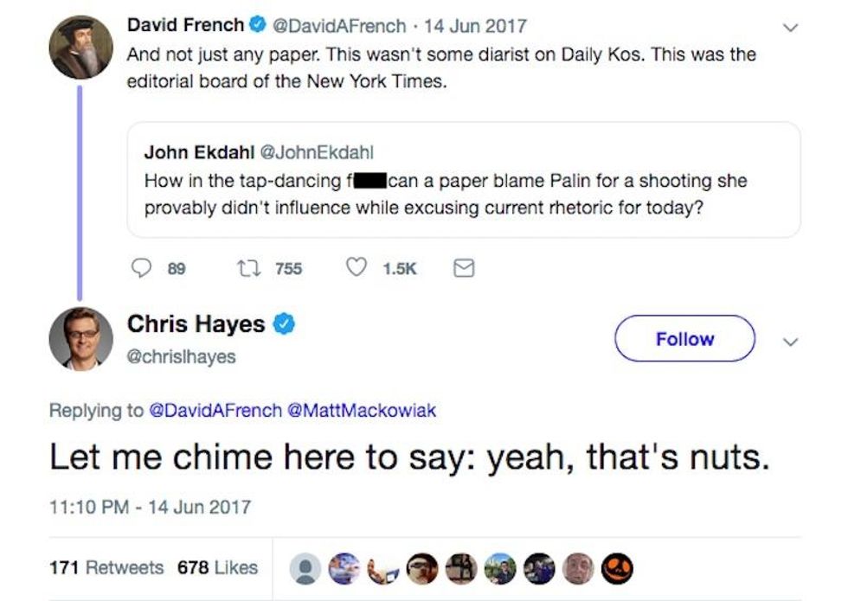The width and height of the screenshot is (848, 601).
Task: Open the @chrislhayes handle
Action: [x=181, y=356]
